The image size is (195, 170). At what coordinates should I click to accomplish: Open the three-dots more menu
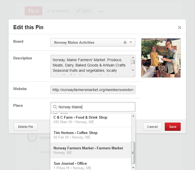tap(101, 11)
